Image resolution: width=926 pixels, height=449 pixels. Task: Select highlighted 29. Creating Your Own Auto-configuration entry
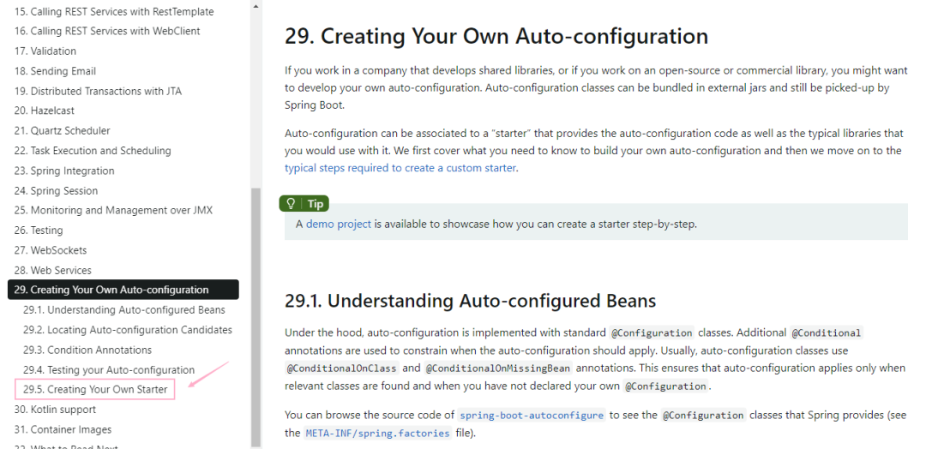tap(123, 290)
